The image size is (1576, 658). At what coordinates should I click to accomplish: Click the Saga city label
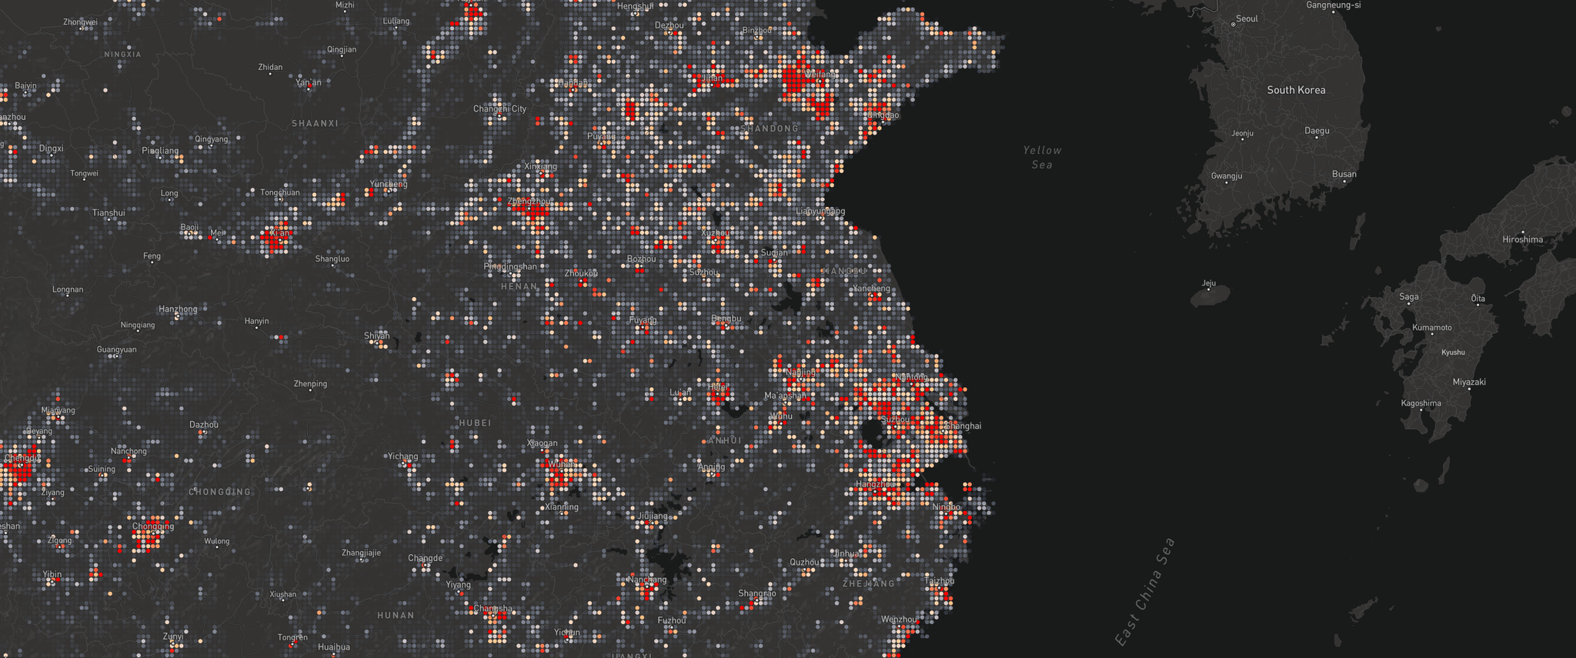(x=1409, y=296)
